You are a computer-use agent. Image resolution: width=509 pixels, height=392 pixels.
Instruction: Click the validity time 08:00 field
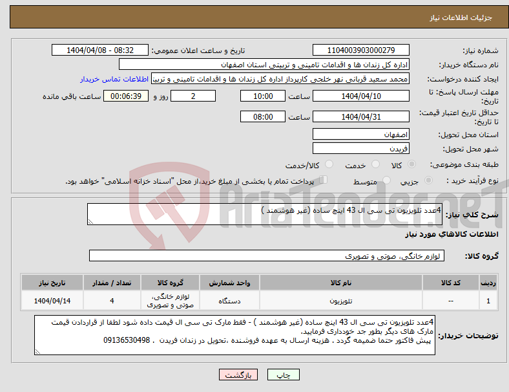point(263,116)
